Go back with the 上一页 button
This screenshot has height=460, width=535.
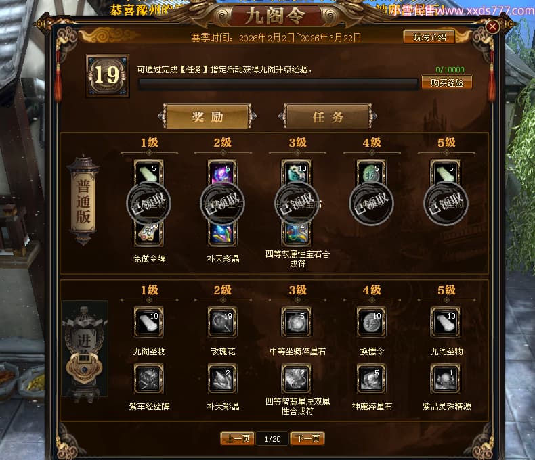(x=238, y=438)
